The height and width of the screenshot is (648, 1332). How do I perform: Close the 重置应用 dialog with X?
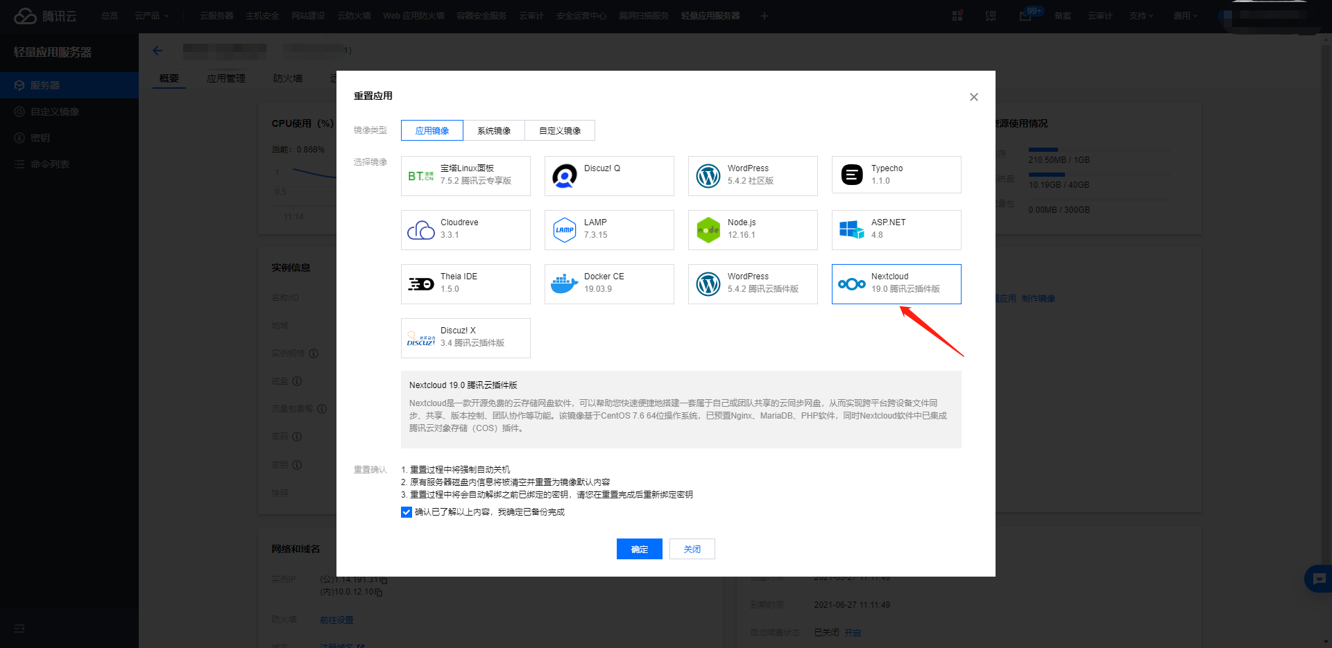tap(974, 97)
